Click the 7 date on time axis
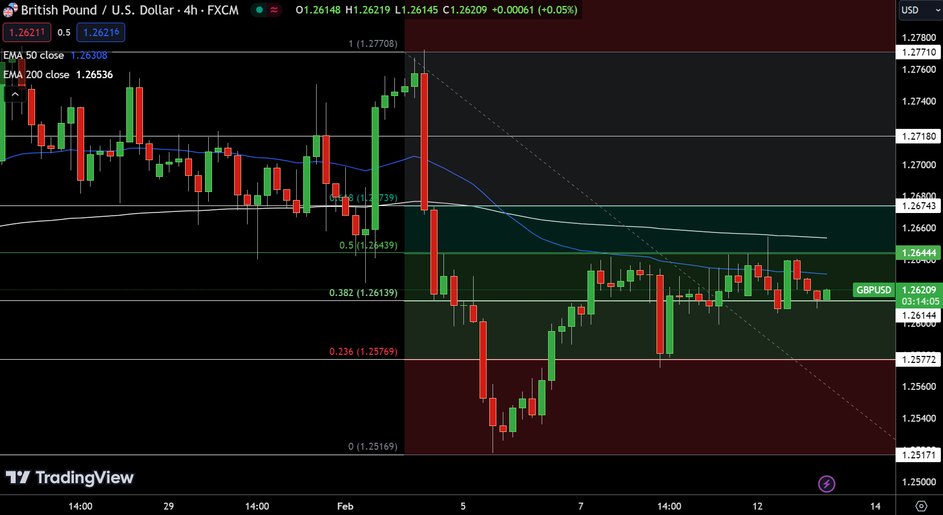The image size is (943, 515). point(580,506)
